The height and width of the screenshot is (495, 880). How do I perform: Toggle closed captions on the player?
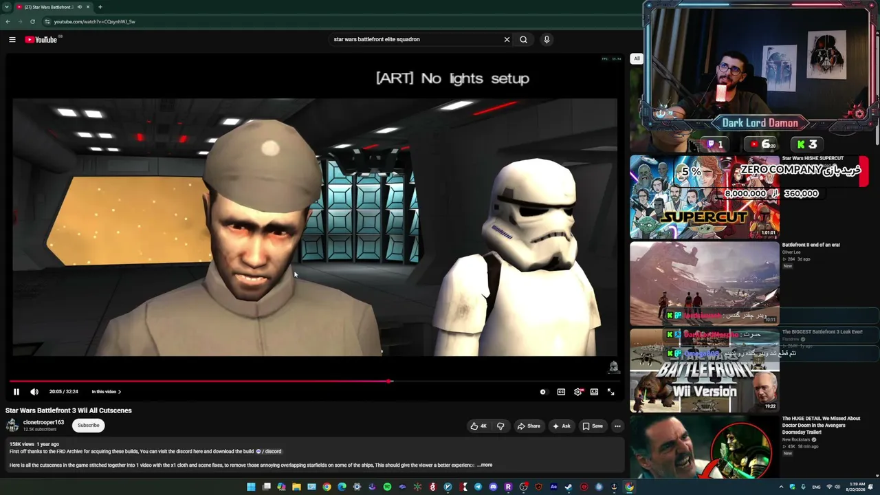(x=561, y=392)
